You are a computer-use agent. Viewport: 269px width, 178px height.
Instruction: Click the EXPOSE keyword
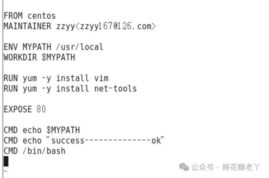tap(18, 109)
